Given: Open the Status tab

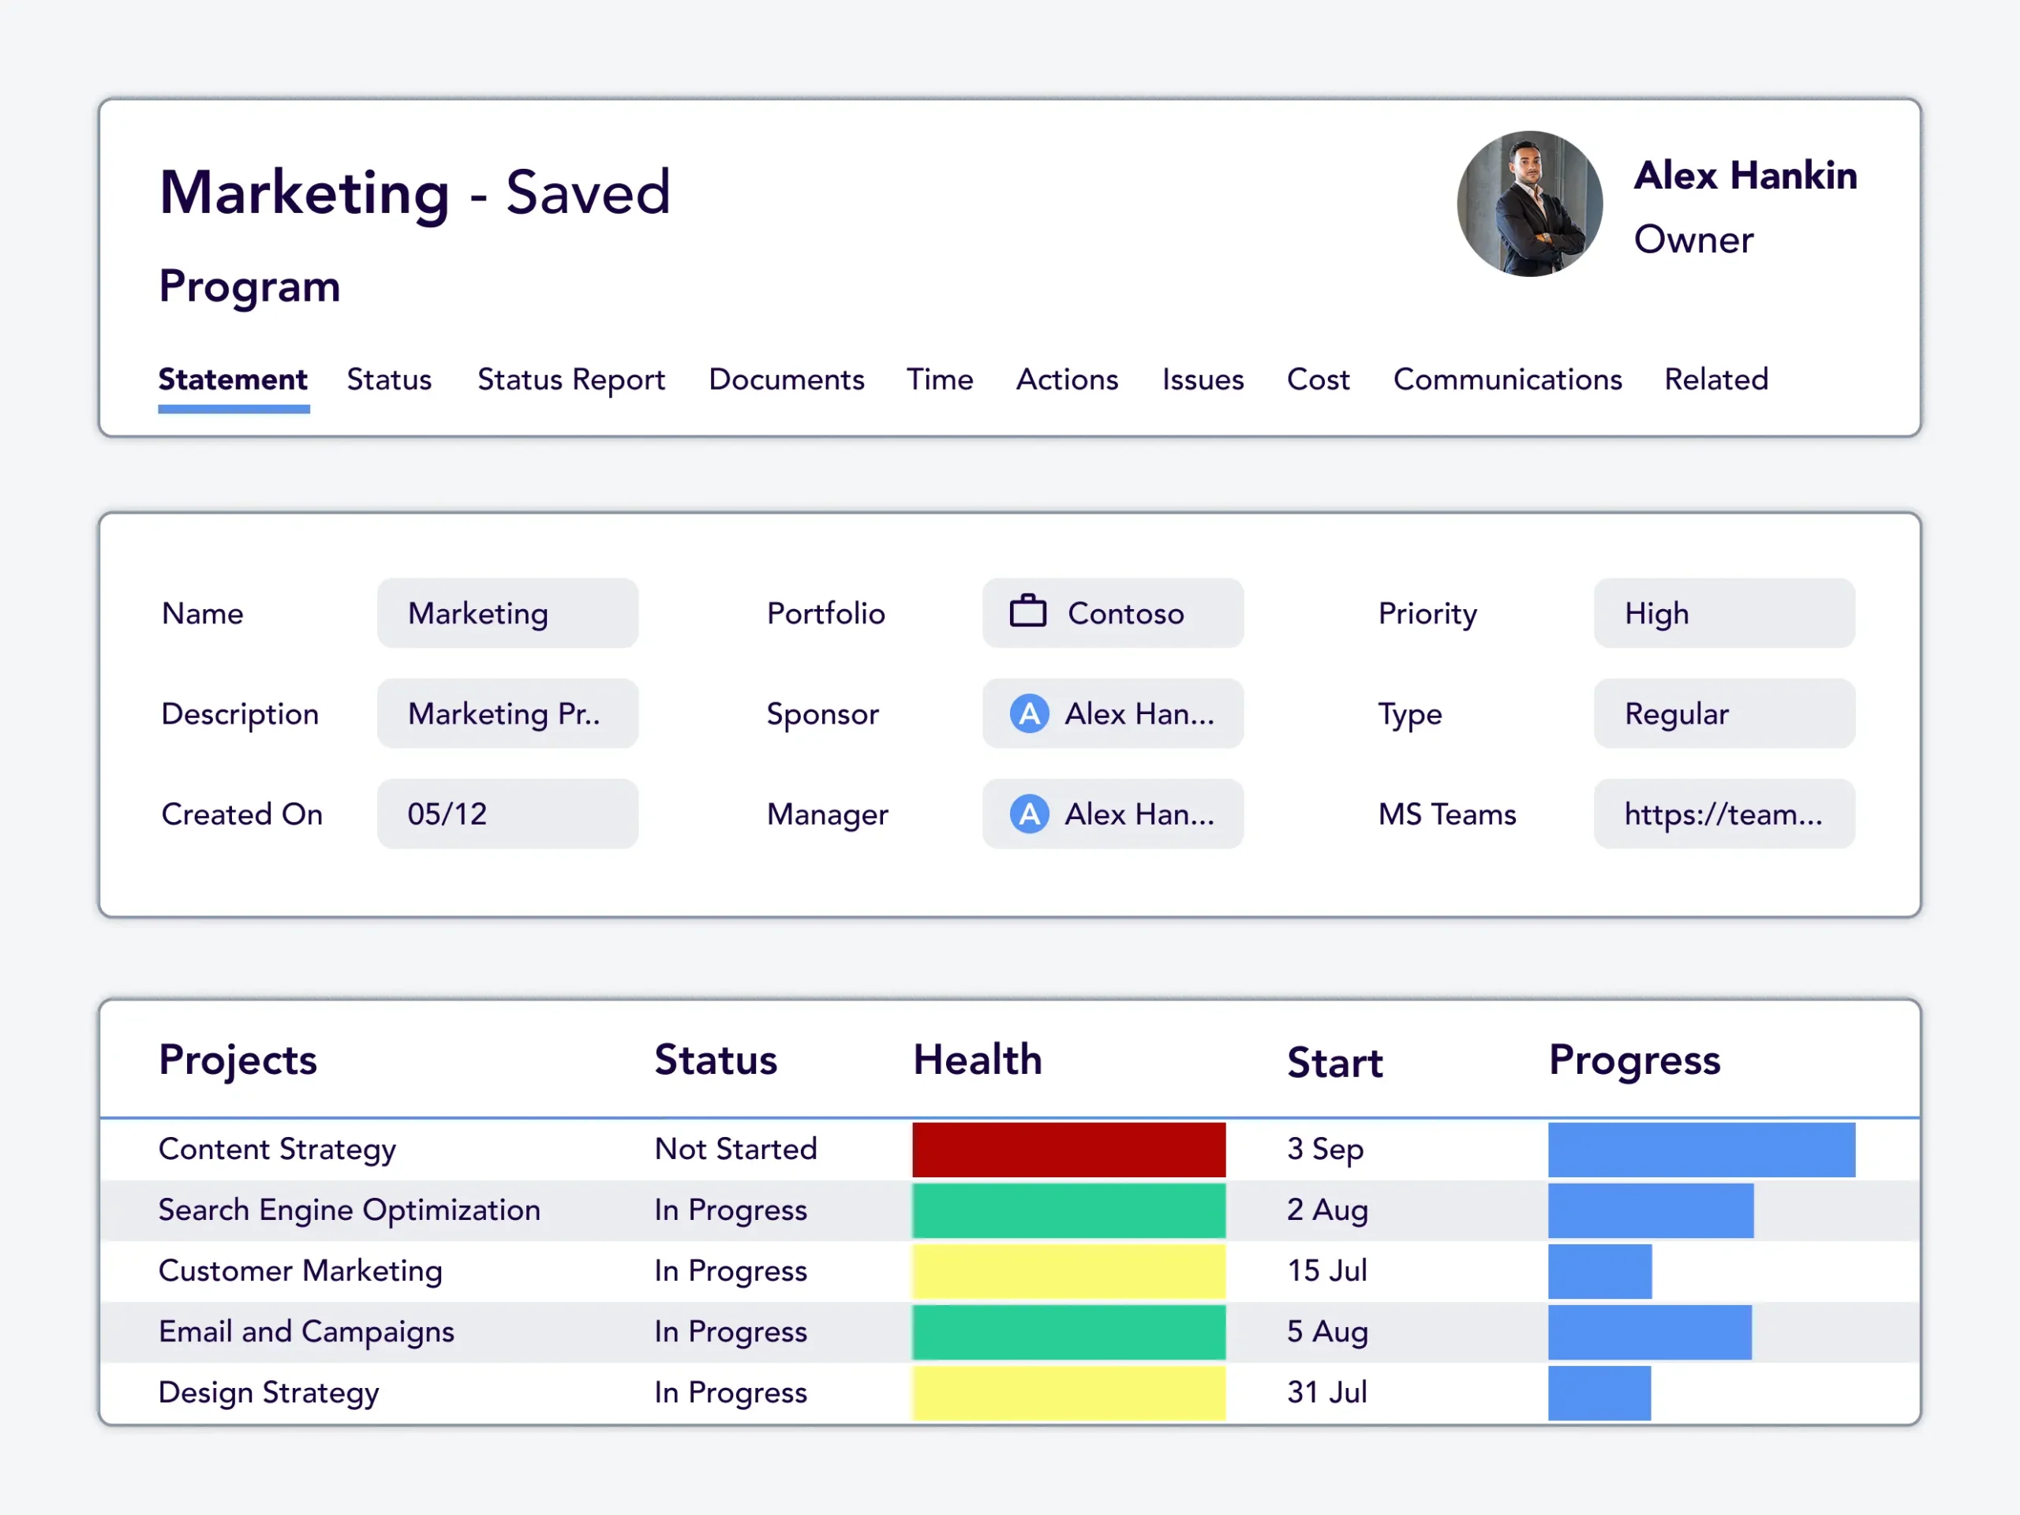Looking at the screenshot, I should click(x=389, y=379).
